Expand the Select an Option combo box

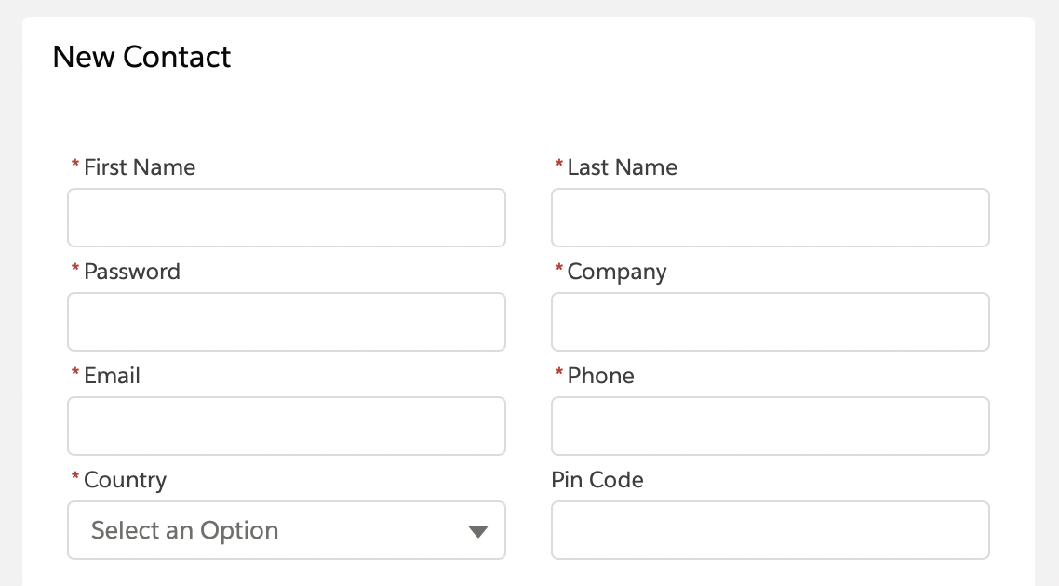point(286,530)
